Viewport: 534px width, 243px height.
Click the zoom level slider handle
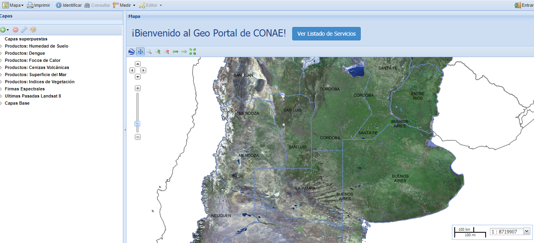click(137, 124)
